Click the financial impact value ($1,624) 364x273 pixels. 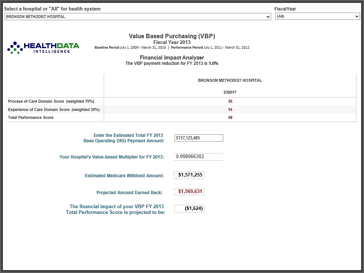[189, 209]
